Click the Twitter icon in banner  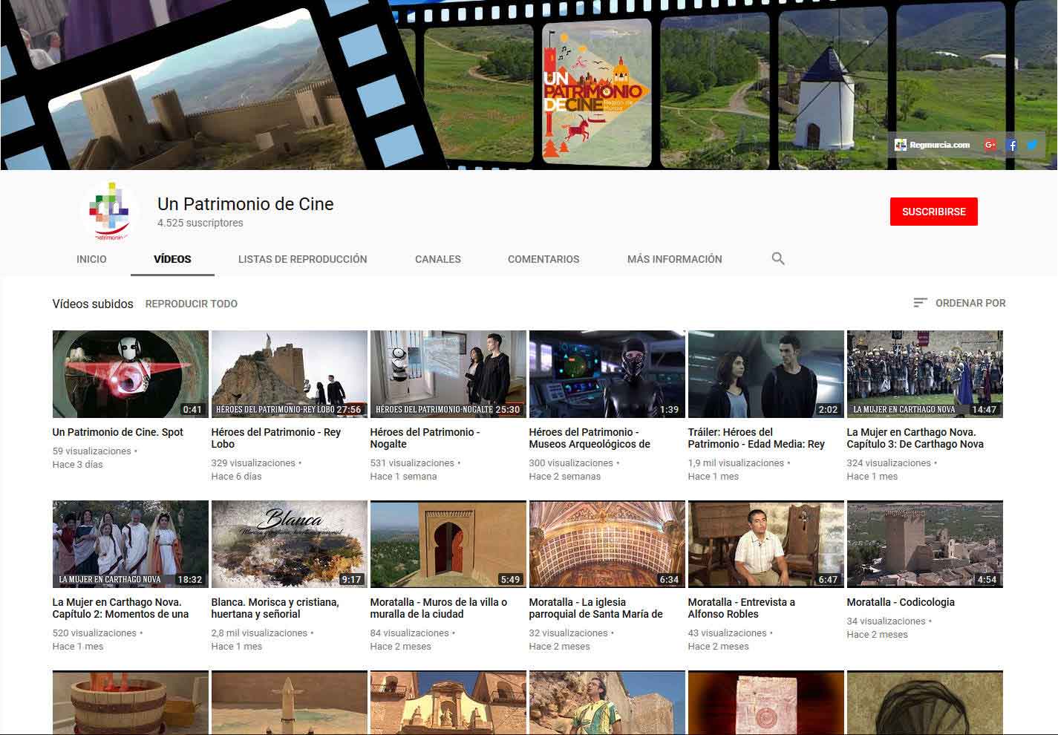tap(1032, 145)
